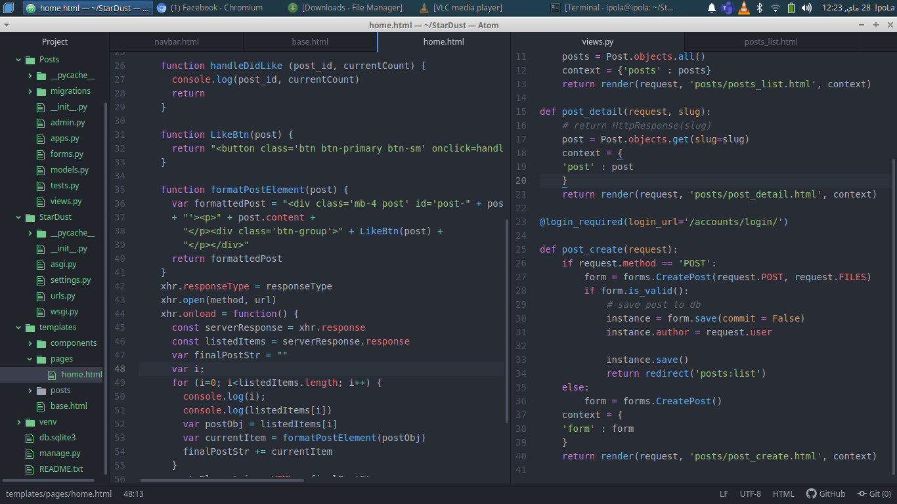
Task: Collapse the Posts folder in project tree
Action: click(x=18, y=60)
